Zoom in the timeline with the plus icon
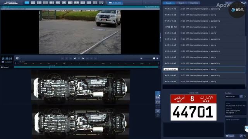Viewport: 248px width, 139px height. coord(157,58)
